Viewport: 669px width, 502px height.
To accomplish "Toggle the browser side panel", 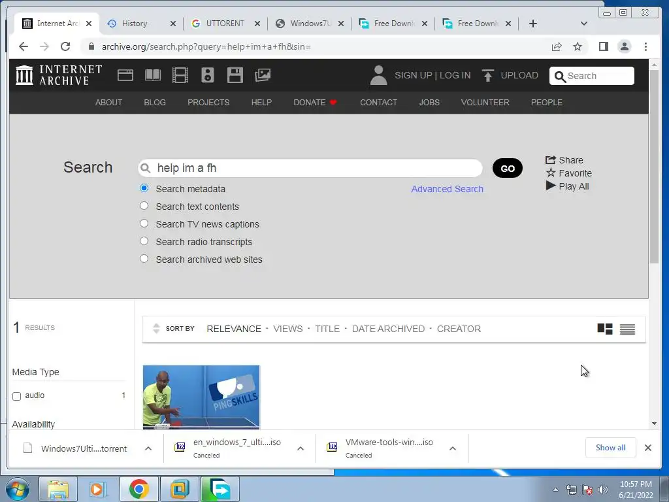I will coord(603,46).
